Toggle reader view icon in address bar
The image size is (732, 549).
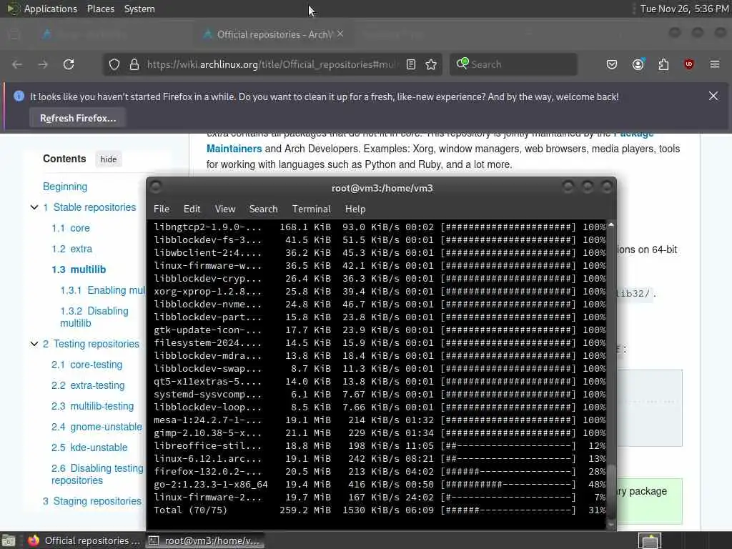(x=411, y=64)
